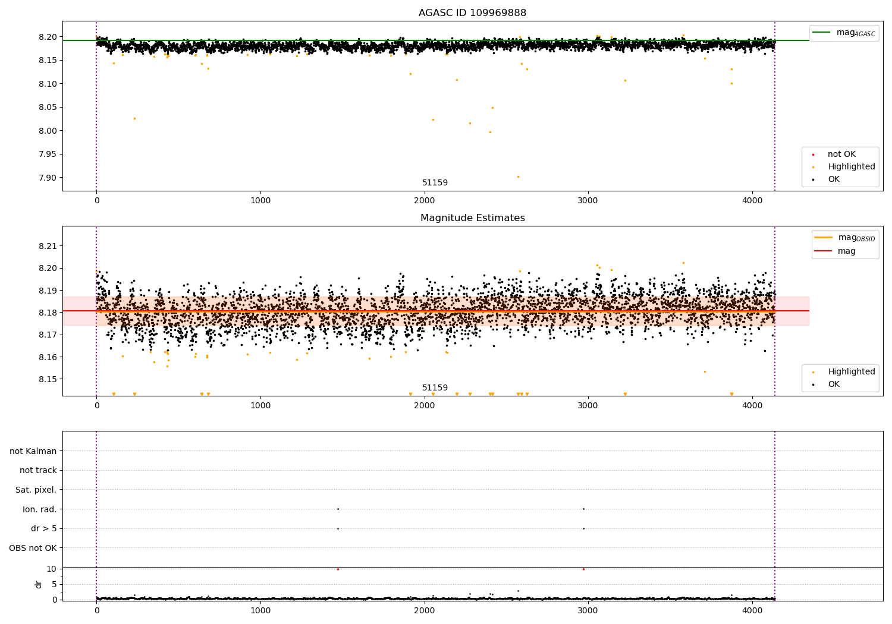
Task: Click the green mag AGASC legend line
Action: 821,33
